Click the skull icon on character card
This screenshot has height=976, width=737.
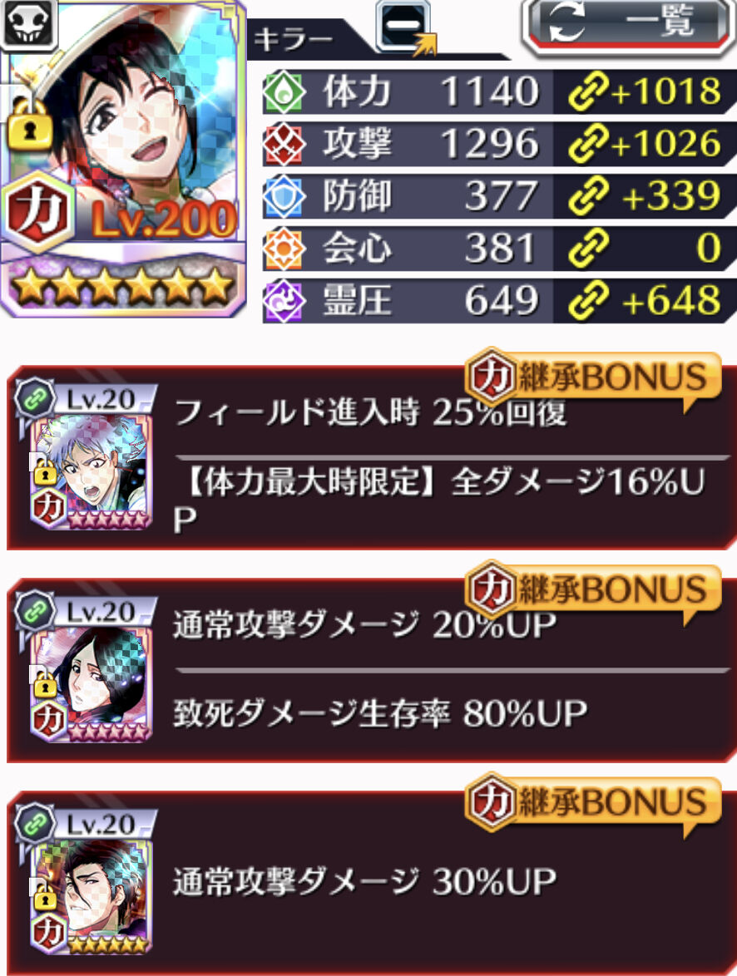[29, 23]
